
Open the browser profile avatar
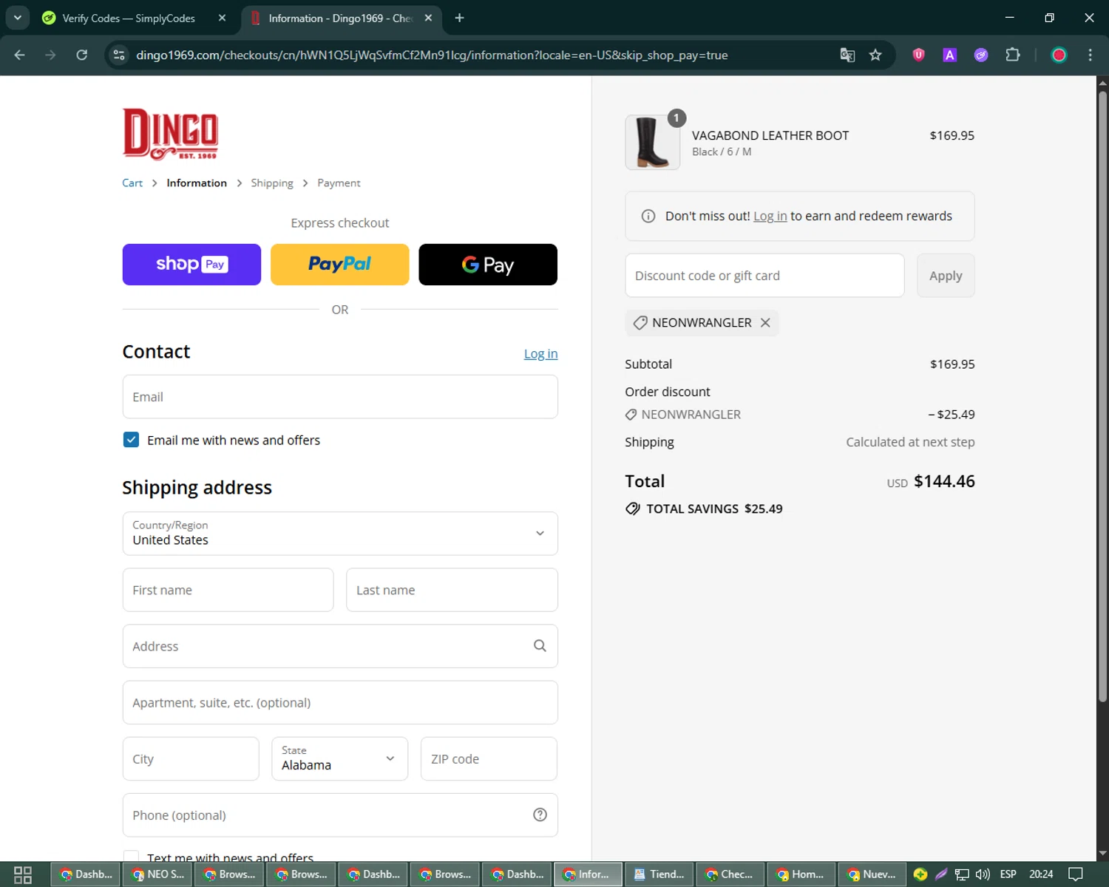pyautogui.click(x=1059, y=55)
